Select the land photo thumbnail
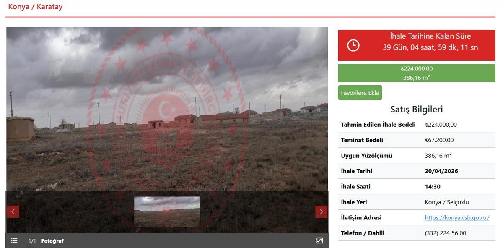The width and height of the screenshot is (503, 248). [167, 211]
